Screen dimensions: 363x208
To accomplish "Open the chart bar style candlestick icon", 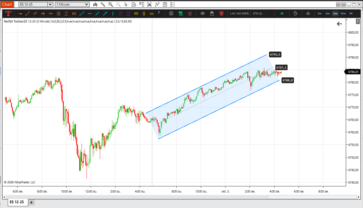I will click(95, 4).
